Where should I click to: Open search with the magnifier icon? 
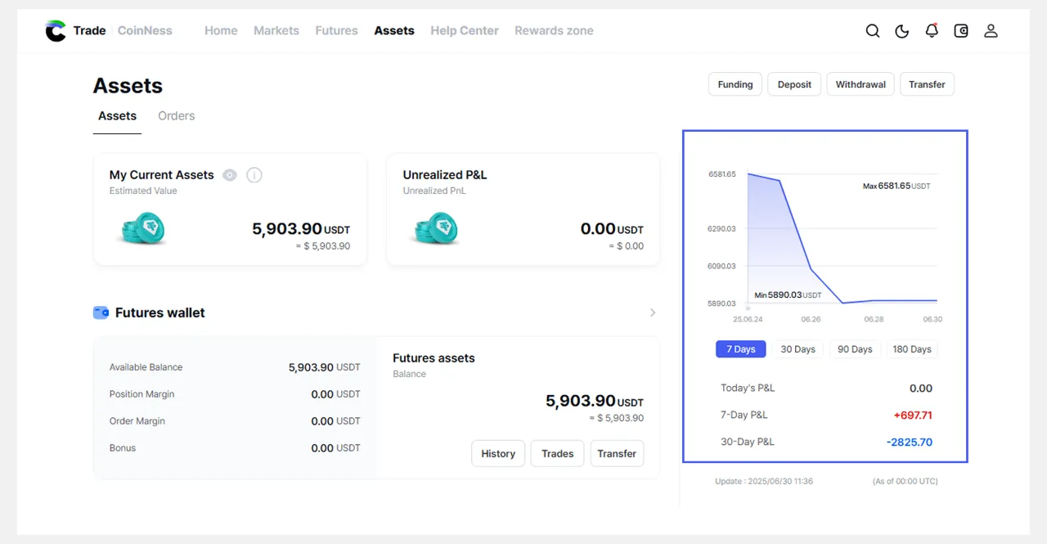coord(873,31)
